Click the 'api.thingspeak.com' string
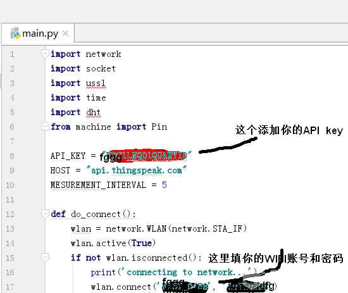The height and width of the screenshot is (293, 348). coord(137,170)
